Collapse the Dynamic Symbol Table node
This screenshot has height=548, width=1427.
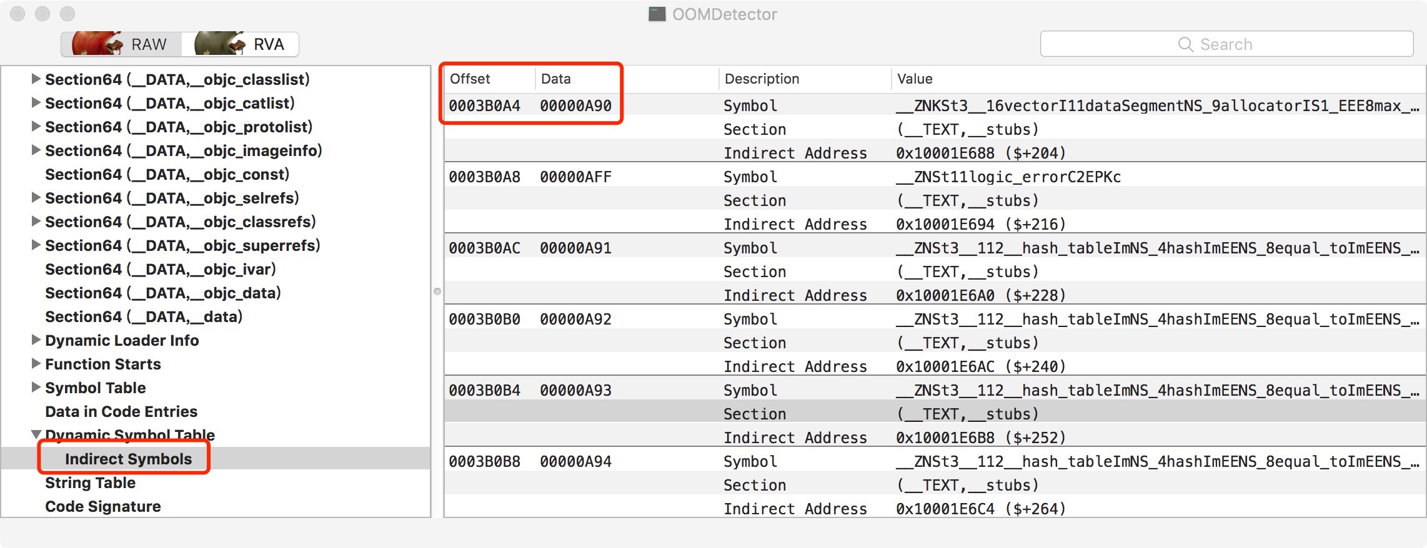(36, 434)
